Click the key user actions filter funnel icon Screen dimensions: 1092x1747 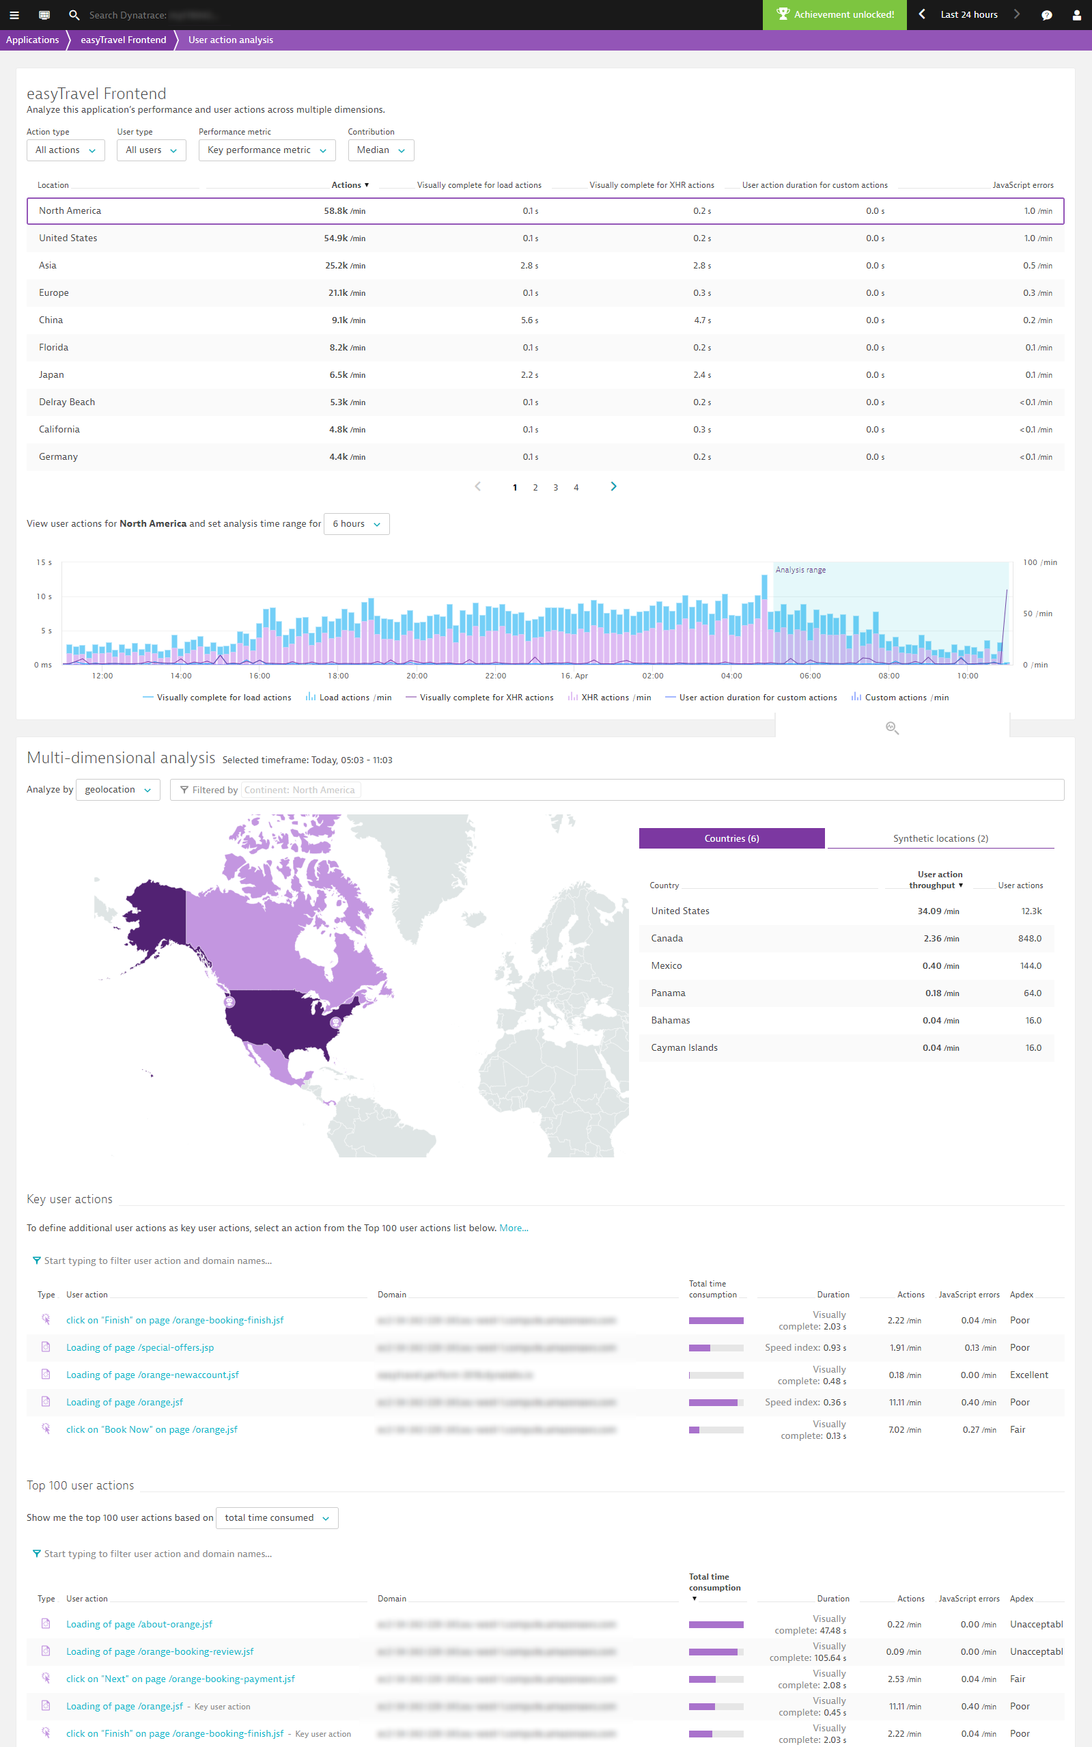pyautogui.click(x=36, y=1261)
